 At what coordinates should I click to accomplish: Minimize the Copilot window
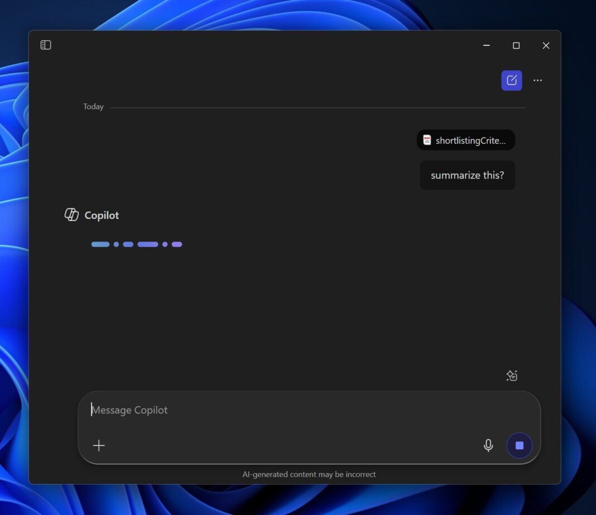[486, 45]
